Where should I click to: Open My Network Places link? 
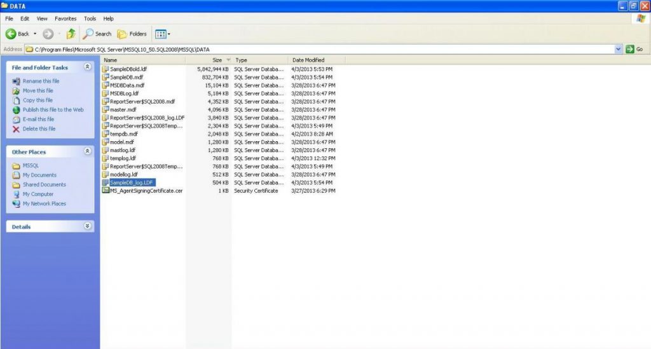pos(45,203)
